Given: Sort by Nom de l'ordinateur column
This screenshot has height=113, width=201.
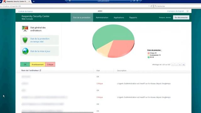Looking at the screenshot, I should click(x=31, y=70).
